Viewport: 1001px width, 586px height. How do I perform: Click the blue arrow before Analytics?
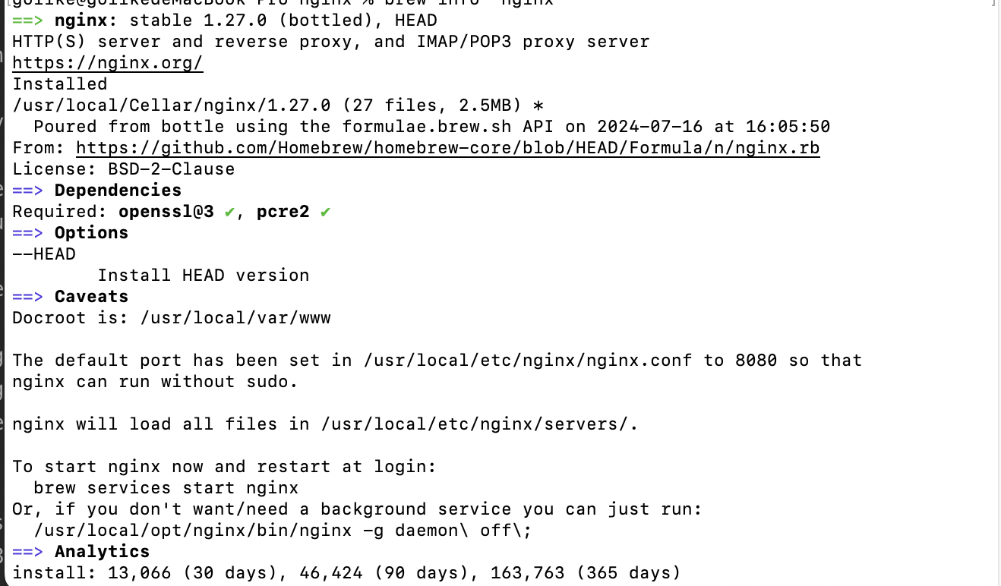28,552
